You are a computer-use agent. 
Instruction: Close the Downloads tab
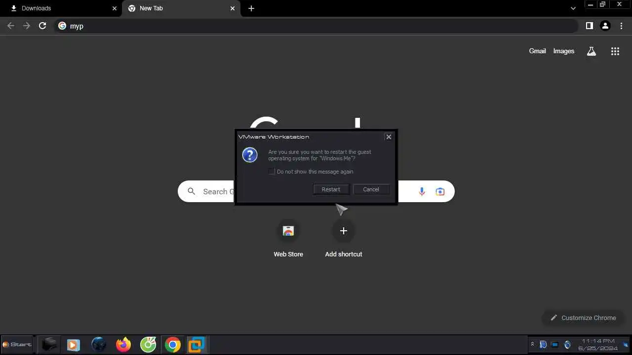115,8
